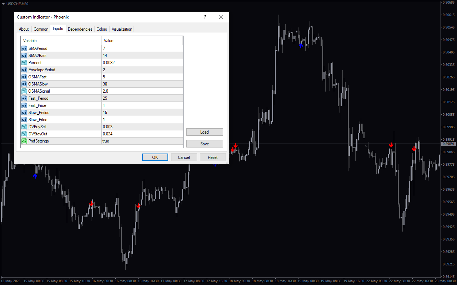Click the Reset button
This screenshot has width=457, height=285.
pyautogui.click(x=213, y=157)
